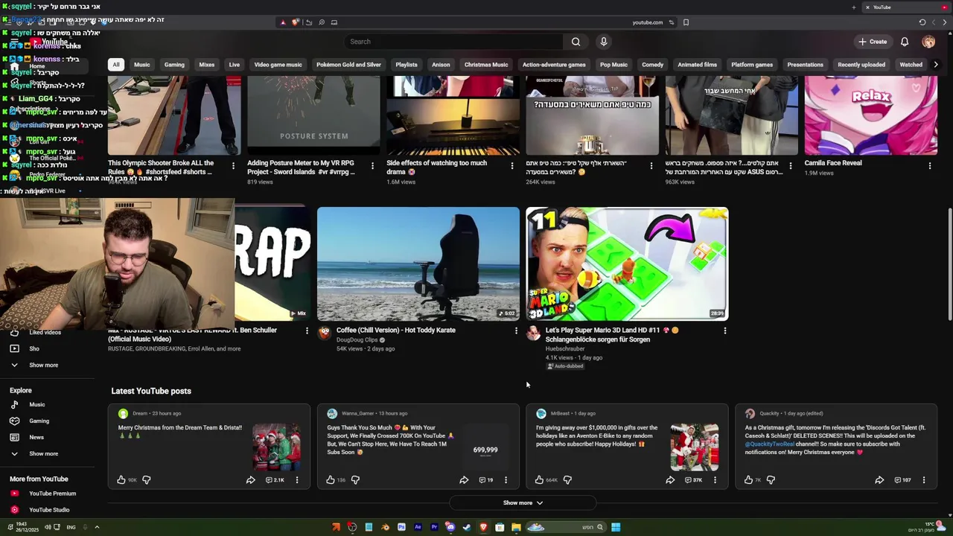Open News in Explore sidebar
Viewport: 953px width, 536px height.
tap(36, 438)
